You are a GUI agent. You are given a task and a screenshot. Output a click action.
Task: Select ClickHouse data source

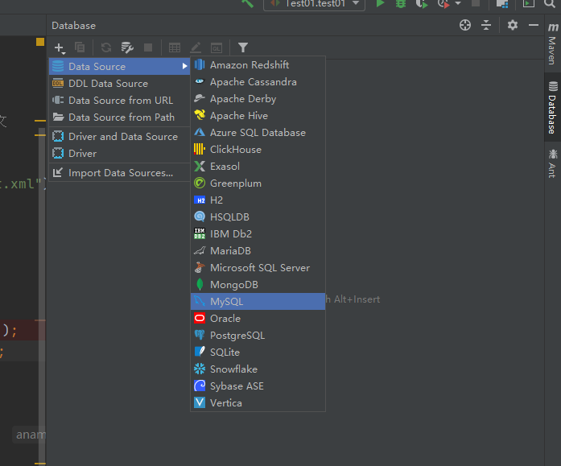click(258, 149)
